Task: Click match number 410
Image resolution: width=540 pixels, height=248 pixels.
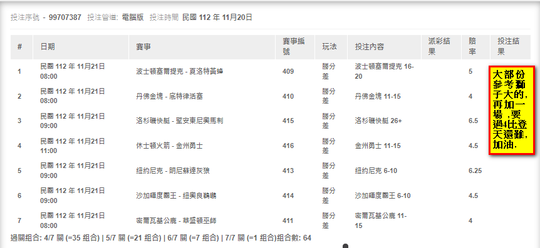Action: click(x=288, y=97)
